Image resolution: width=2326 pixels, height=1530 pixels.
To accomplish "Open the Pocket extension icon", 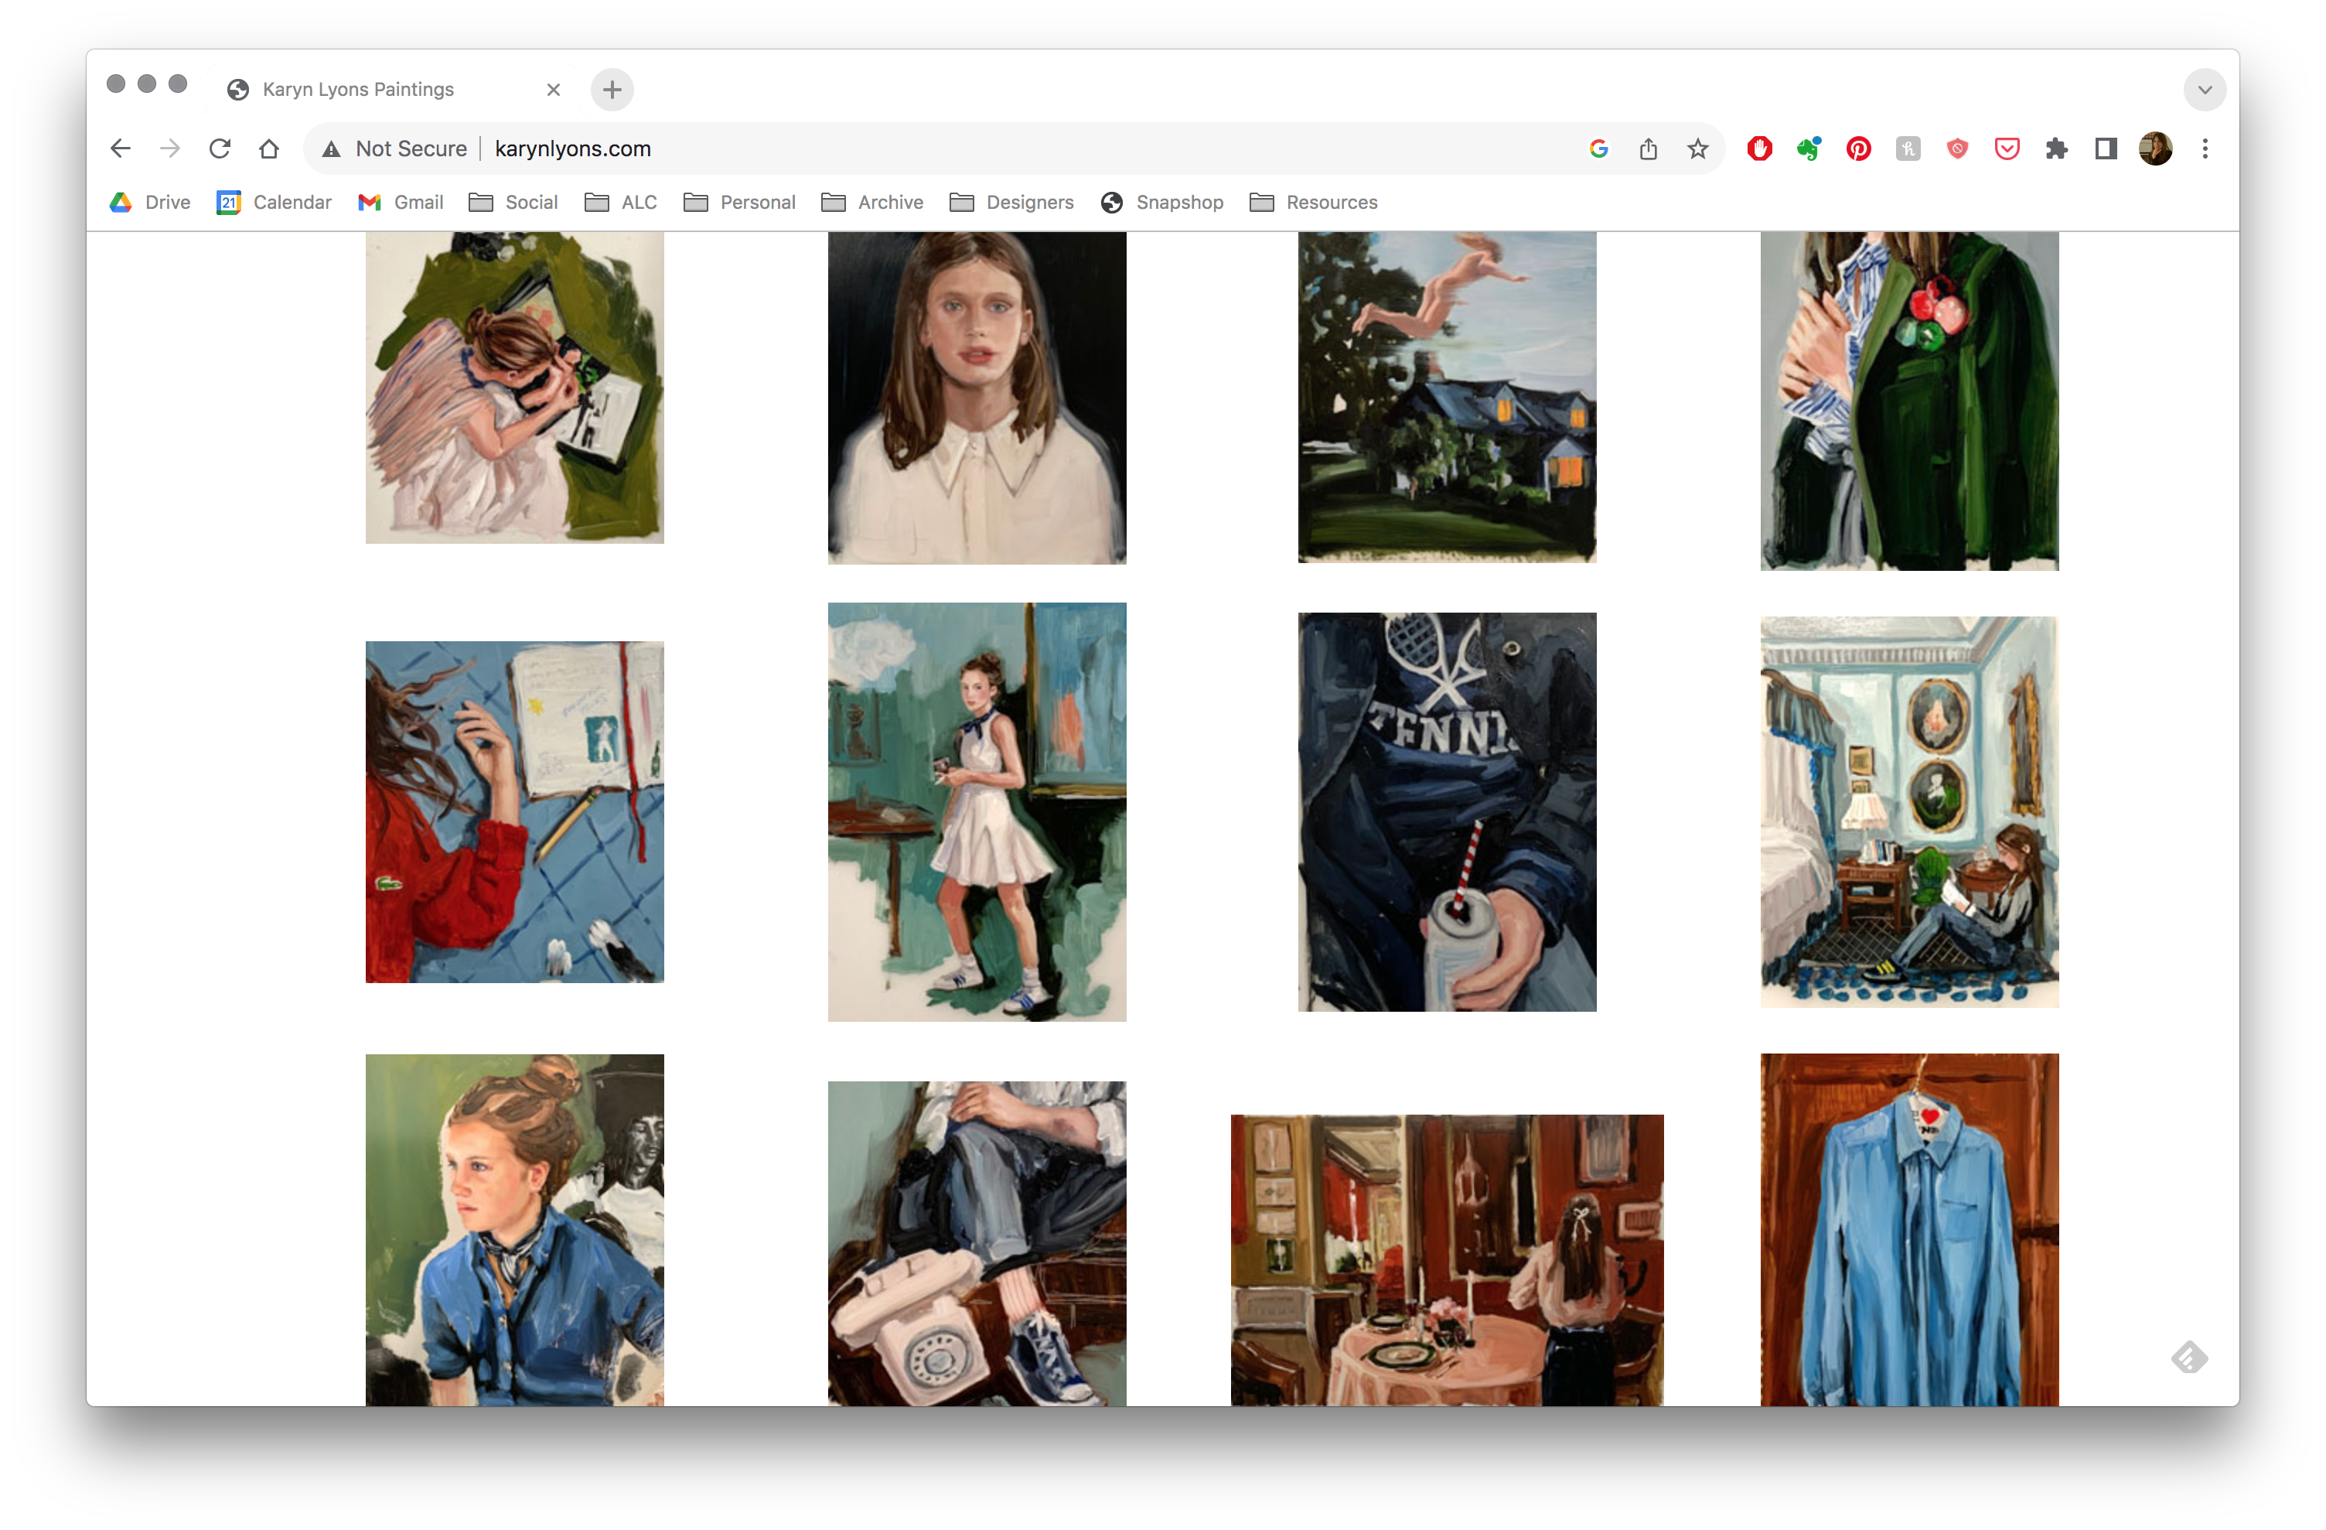I will coord(2007,149).
